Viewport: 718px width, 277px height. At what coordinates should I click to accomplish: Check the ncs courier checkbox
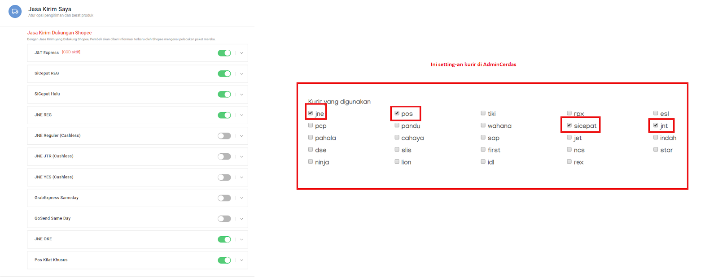point(569,149)
